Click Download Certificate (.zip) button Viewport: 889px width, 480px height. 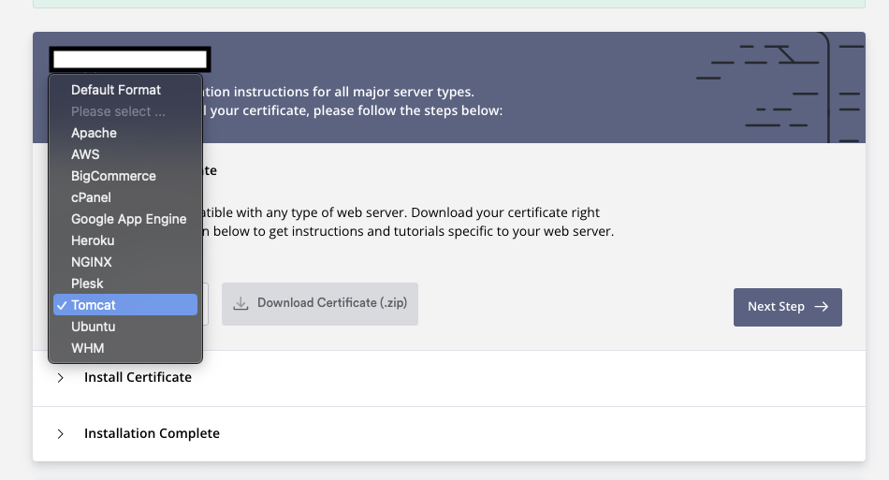tap(320, 304)
